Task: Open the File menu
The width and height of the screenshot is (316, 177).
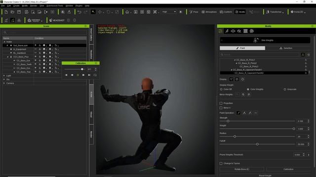Action: click(3, 6)
